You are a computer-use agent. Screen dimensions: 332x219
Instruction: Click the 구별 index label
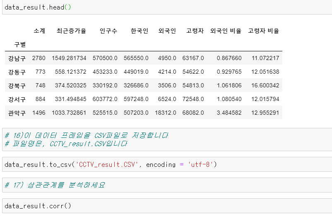pyautogui.click(x=20, y=45)
